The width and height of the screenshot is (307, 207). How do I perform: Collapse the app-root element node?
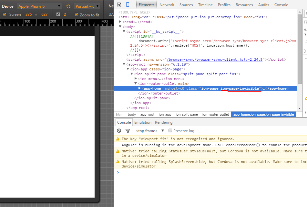[x=124, y=64]
